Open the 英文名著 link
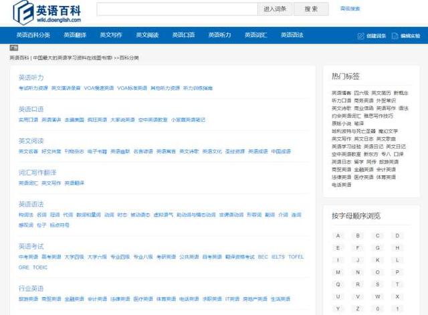This screenshot has height=315, width=428. 28,151
